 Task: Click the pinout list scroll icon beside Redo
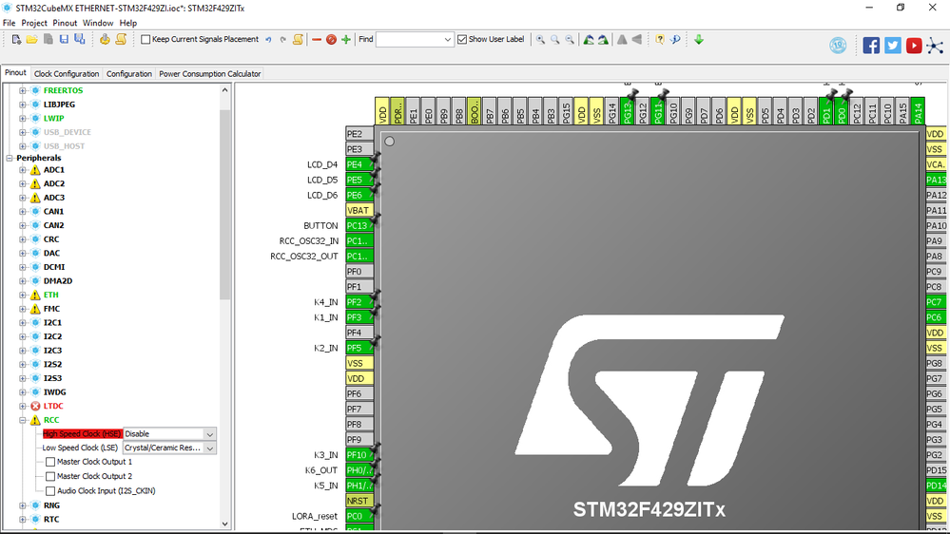click(x=298, y=40)
